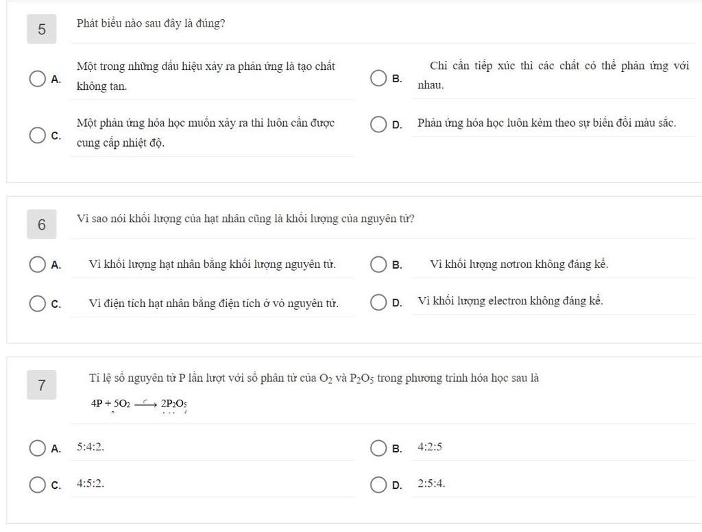Mark radio C for question 6
This screenshot has width=702, height=532.
pyautogui.click(x=37, y=303)
